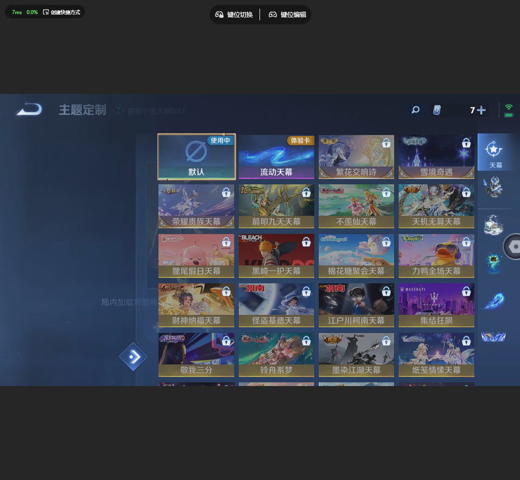
Task: Select the 流动天幕 theme card
Action: pyautogui.click(x=276, y=156)
